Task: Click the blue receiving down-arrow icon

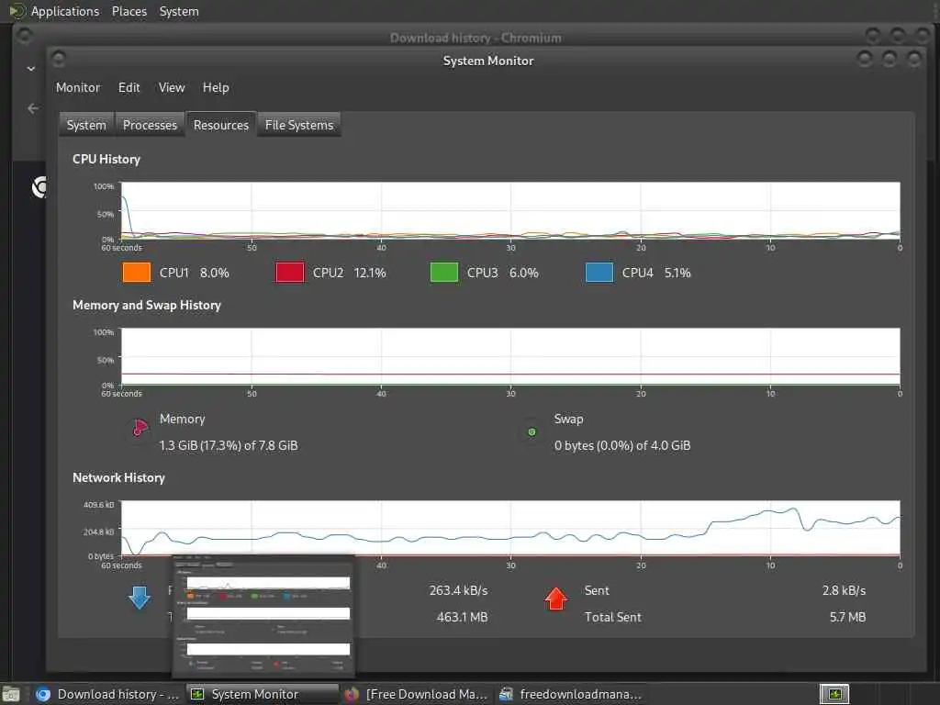Action: (140, 598)
